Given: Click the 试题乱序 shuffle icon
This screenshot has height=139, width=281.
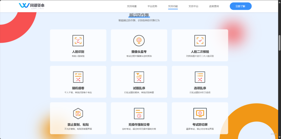Looking at the screenshot, I should (139, 77).
